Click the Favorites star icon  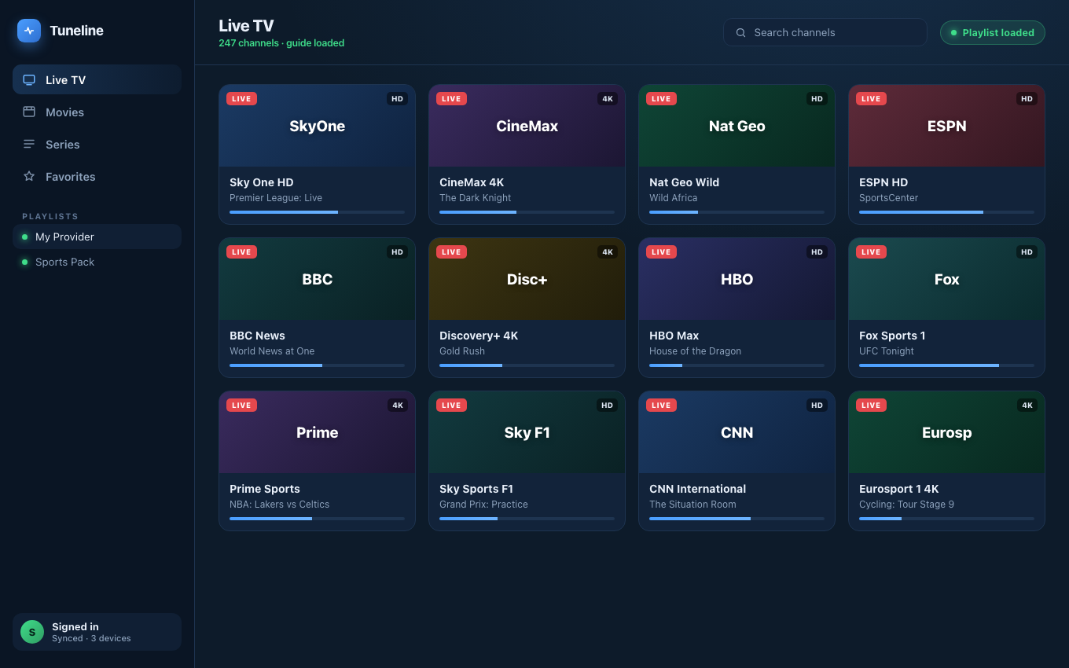pyautogui.click(x=29, y=176)
